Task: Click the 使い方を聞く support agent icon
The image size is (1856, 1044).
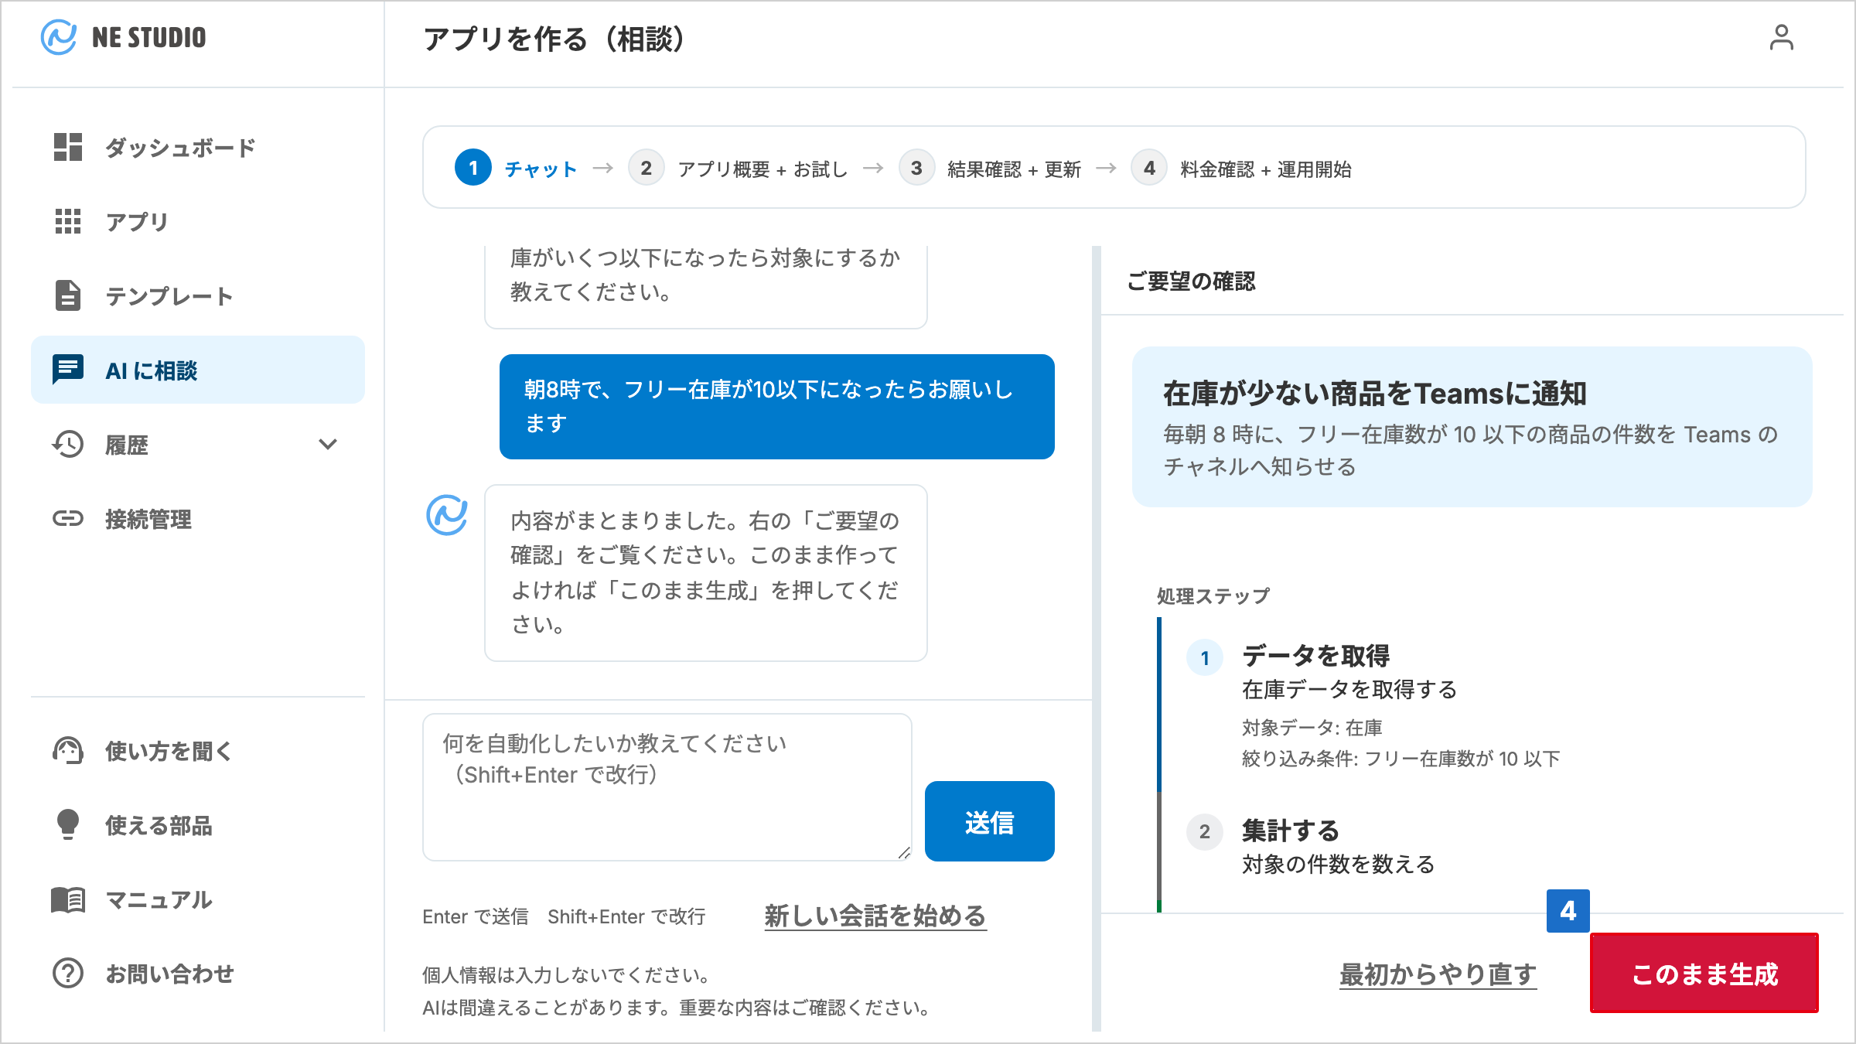Action: (x=68, y=750)
